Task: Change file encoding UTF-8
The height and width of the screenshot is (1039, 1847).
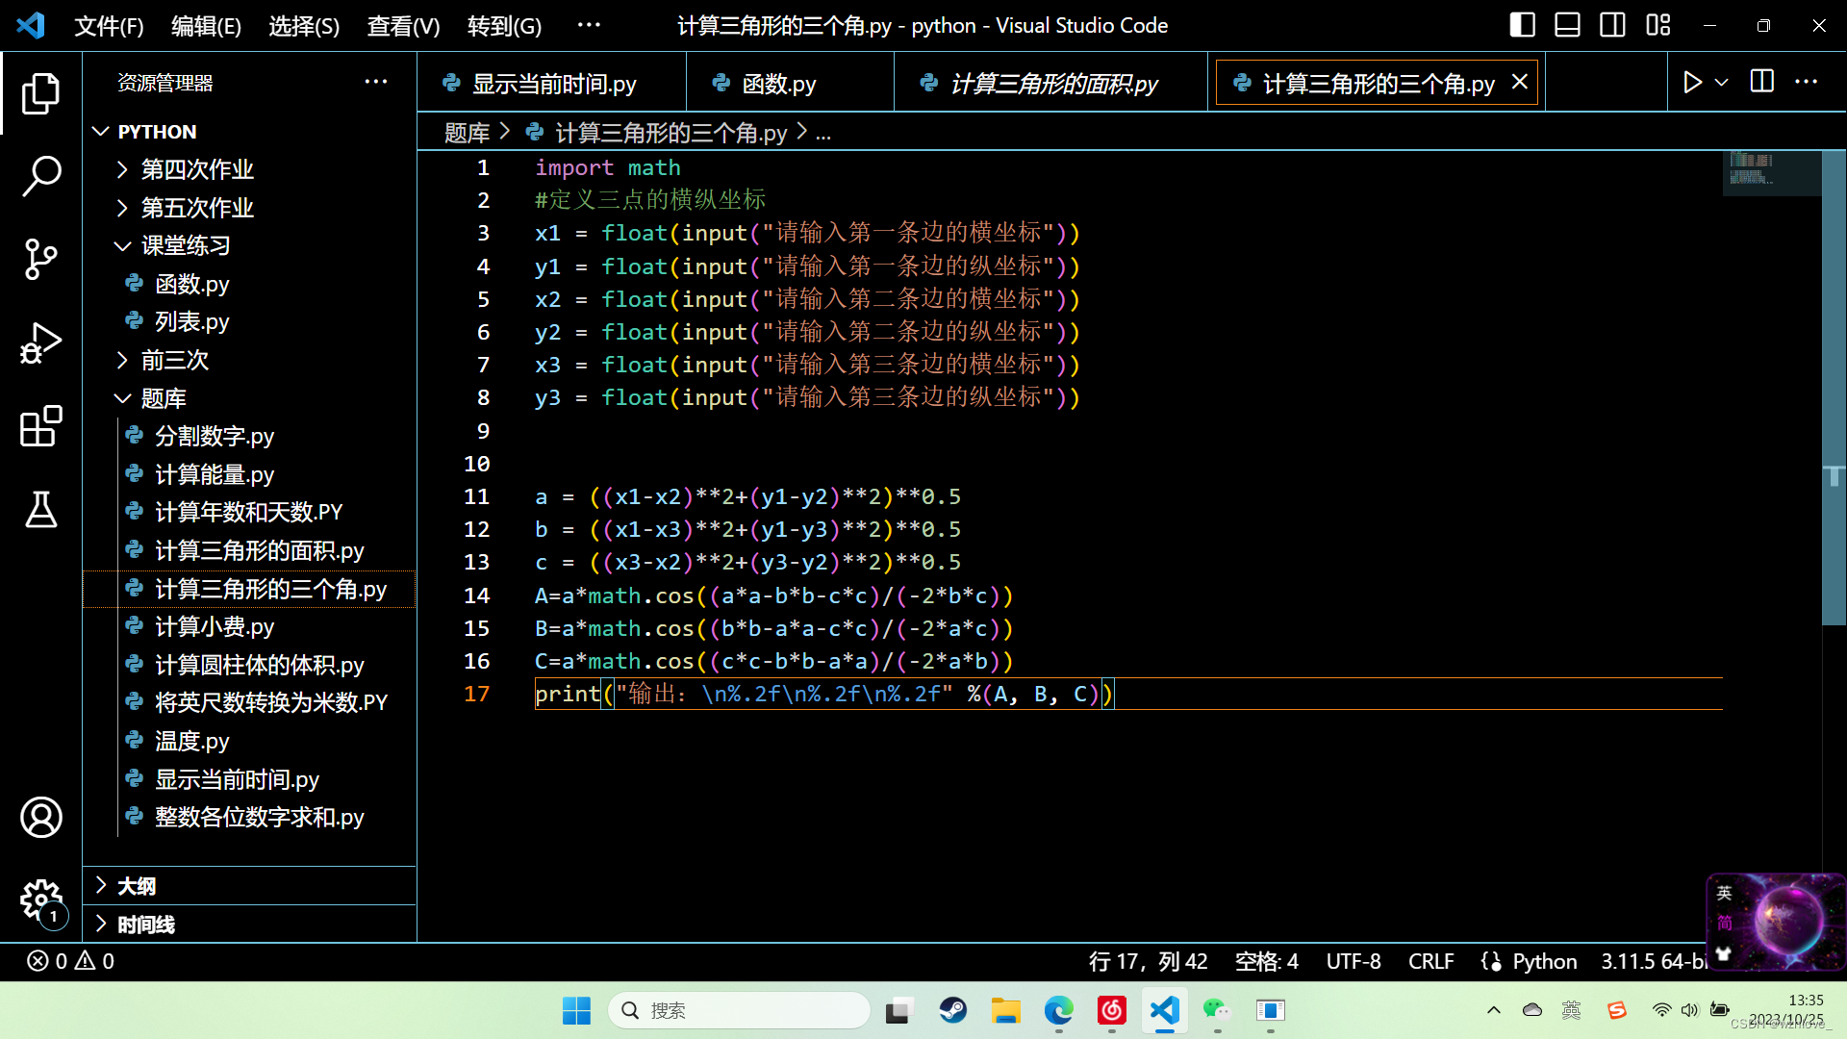Action: click(1353, 961)
